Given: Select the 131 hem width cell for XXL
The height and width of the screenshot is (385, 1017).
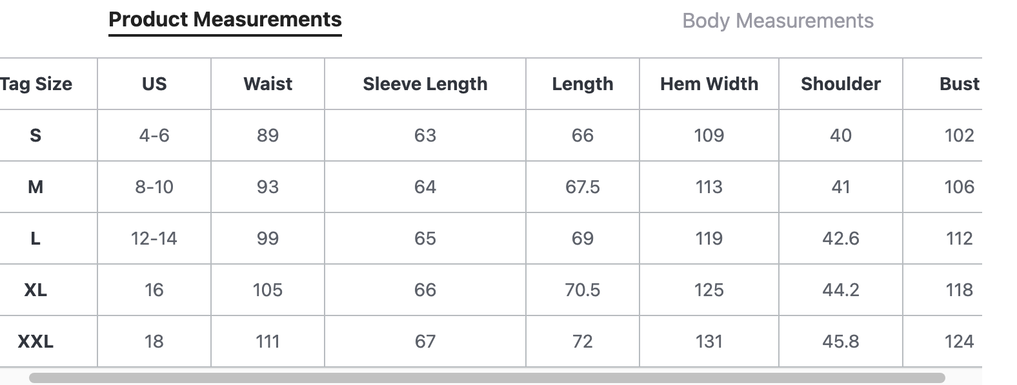Looking at the screenshot, I should [x=709, y=341].
